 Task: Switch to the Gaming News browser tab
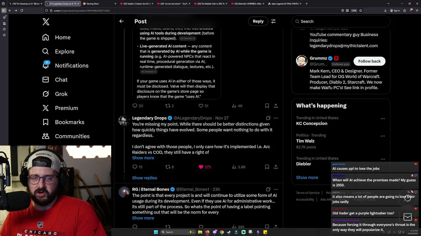click(x=99, y=4)
